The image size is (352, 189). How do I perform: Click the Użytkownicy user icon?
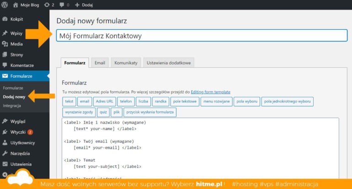[x=5, y=143]
